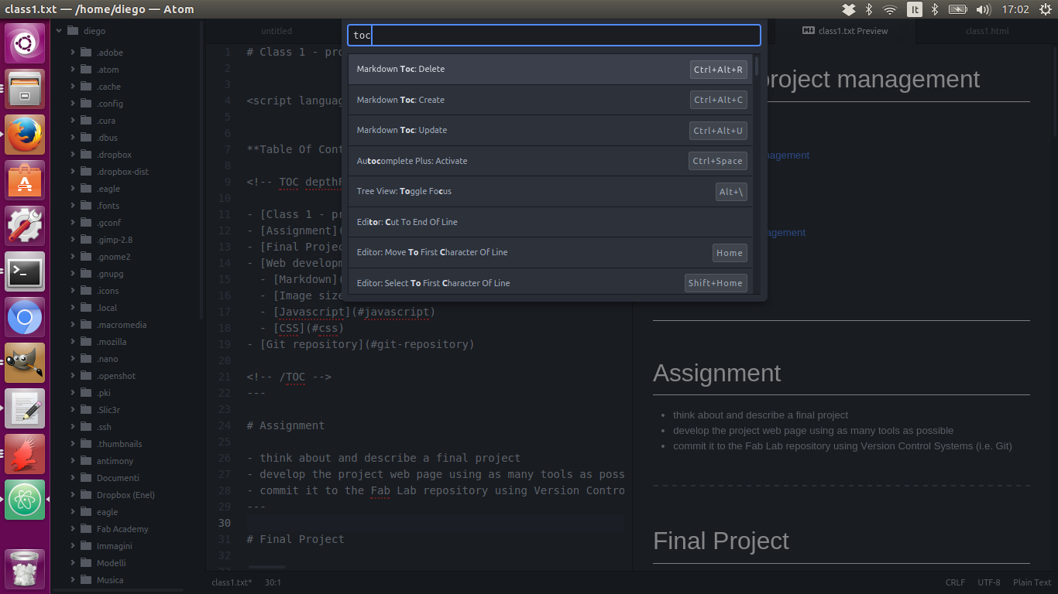Viewport: 1058px width, 594px height.
Task: Open Ubuntu Dash home launcher icon
Action: 26,43
